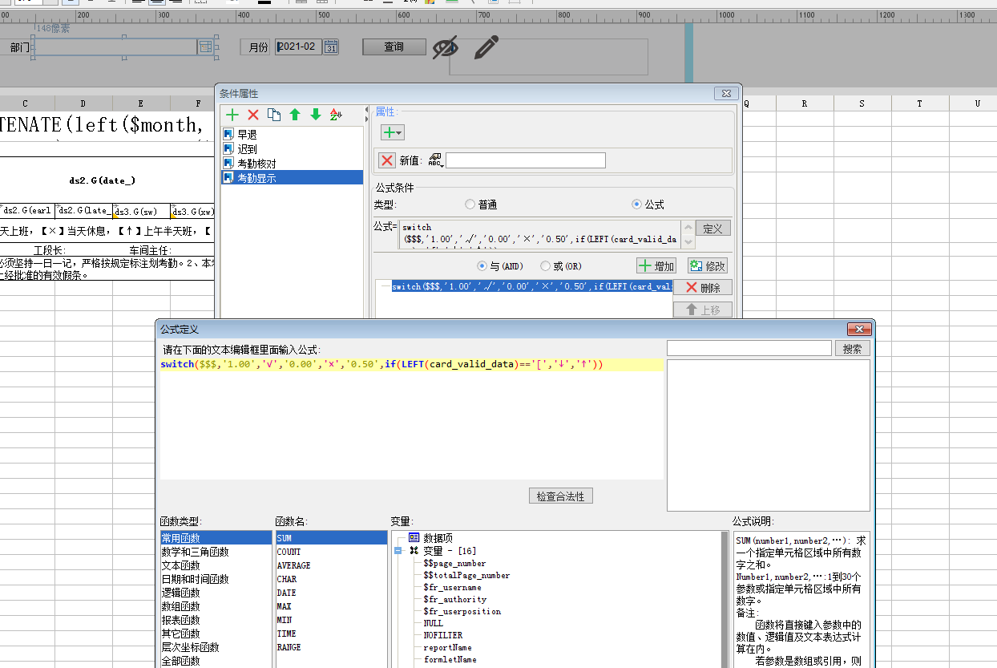Select 日期和时间函数 function type
The height and width of the screenshot is (668, 997).
click(216, 579)
